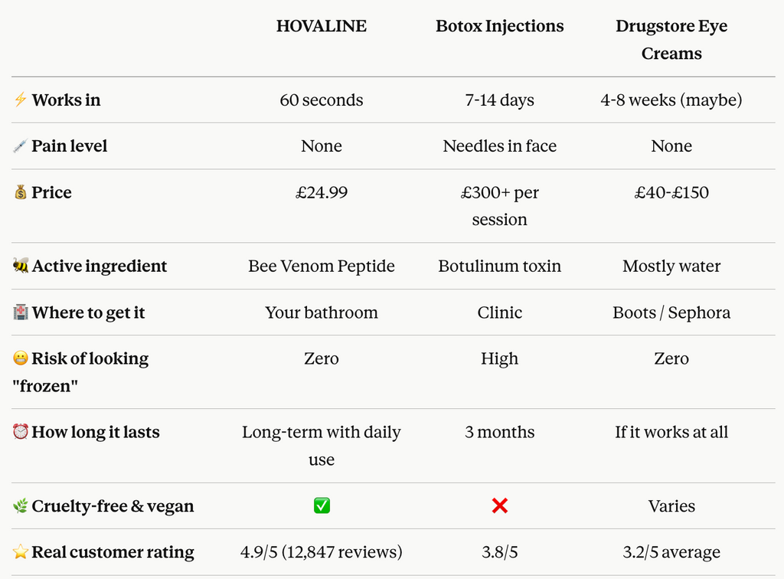The height and width of the screenshot is (579, 784).
Task: Click the leaf icon beside Cruelty-free & vegan
Action: 21,506
